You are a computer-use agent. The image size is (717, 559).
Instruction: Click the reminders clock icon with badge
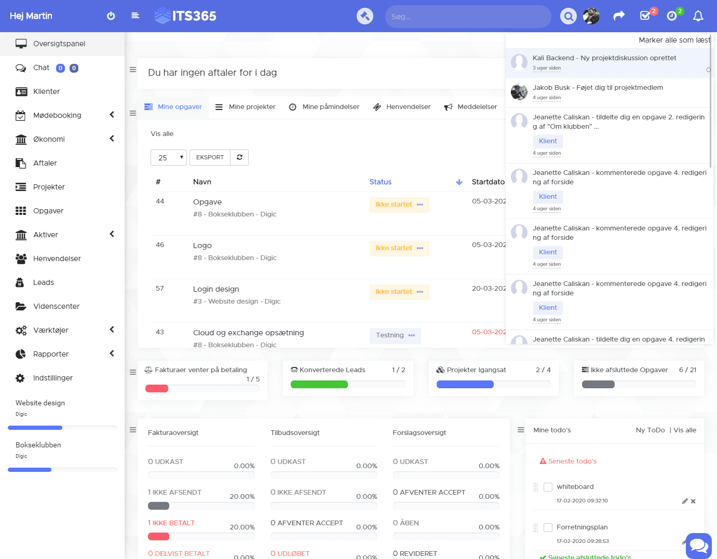pyautogui.click(x=671, y=16)
